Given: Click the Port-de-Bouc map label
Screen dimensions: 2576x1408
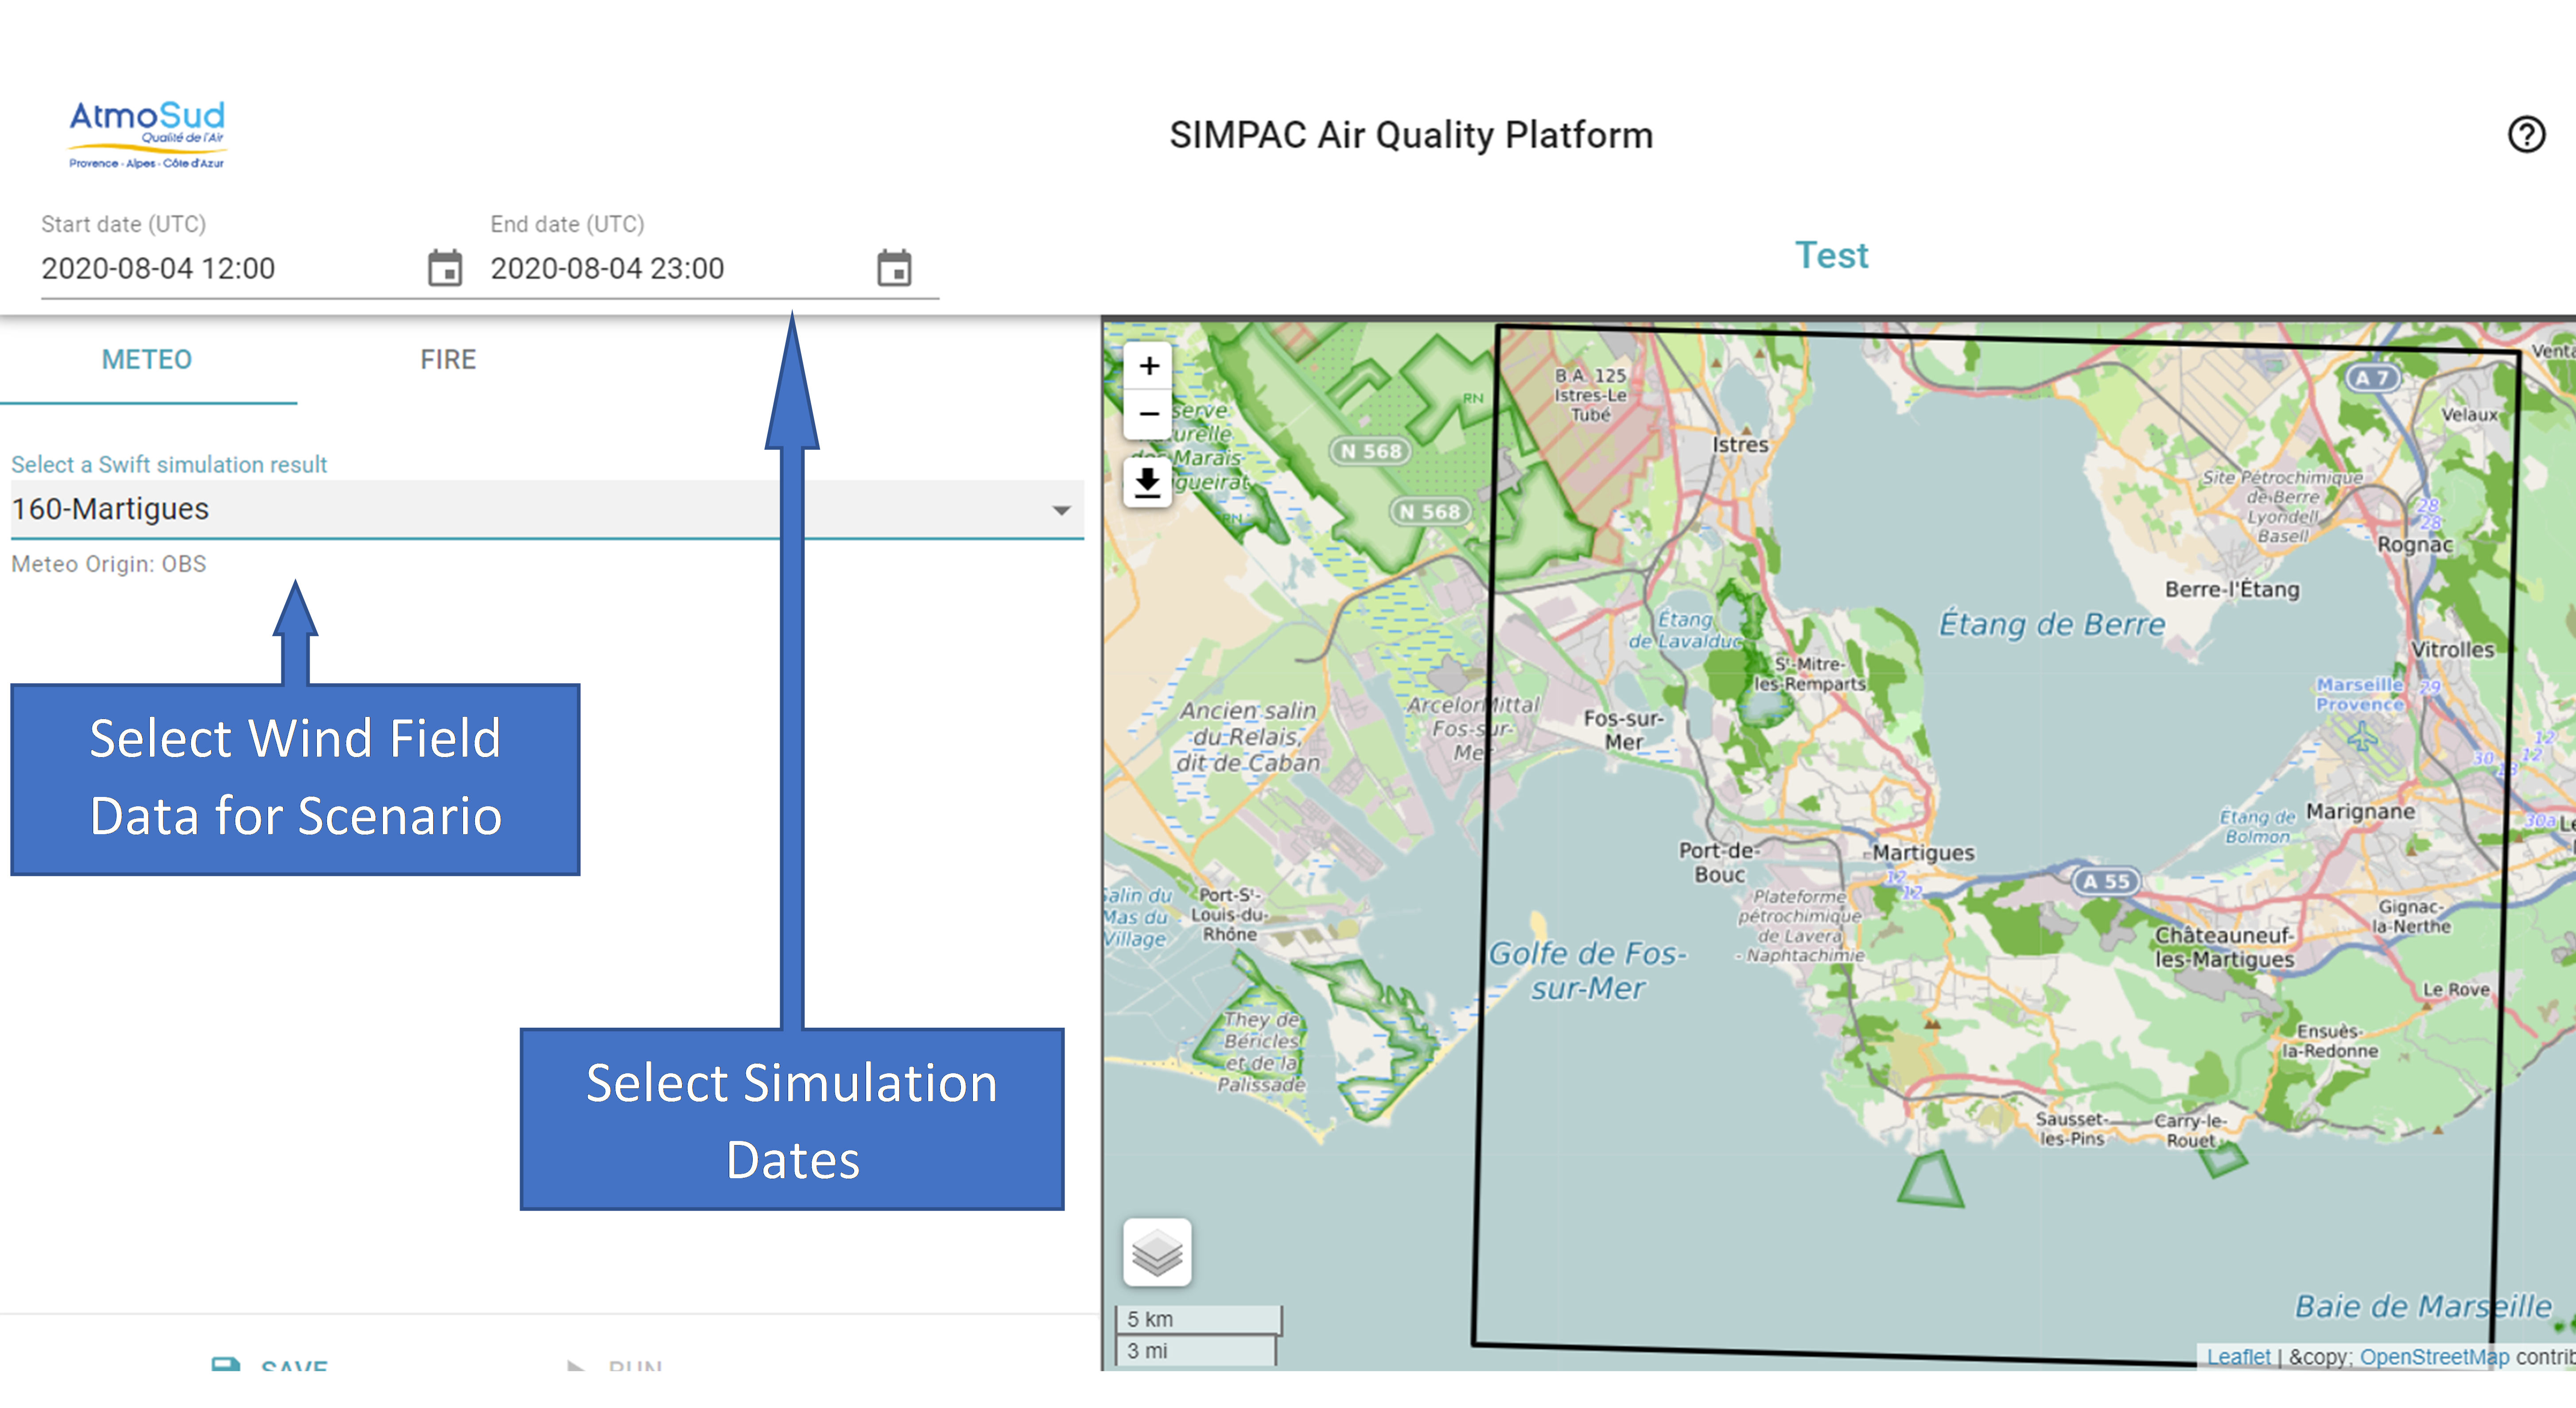Looking at the screenshot, I should (1719, 863).
